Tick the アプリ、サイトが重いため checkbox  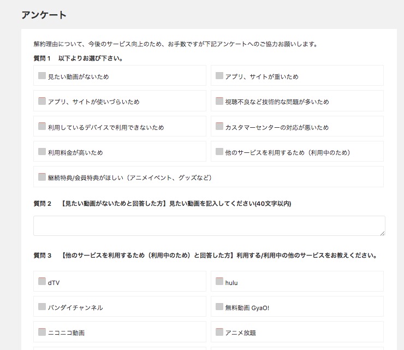219,75
